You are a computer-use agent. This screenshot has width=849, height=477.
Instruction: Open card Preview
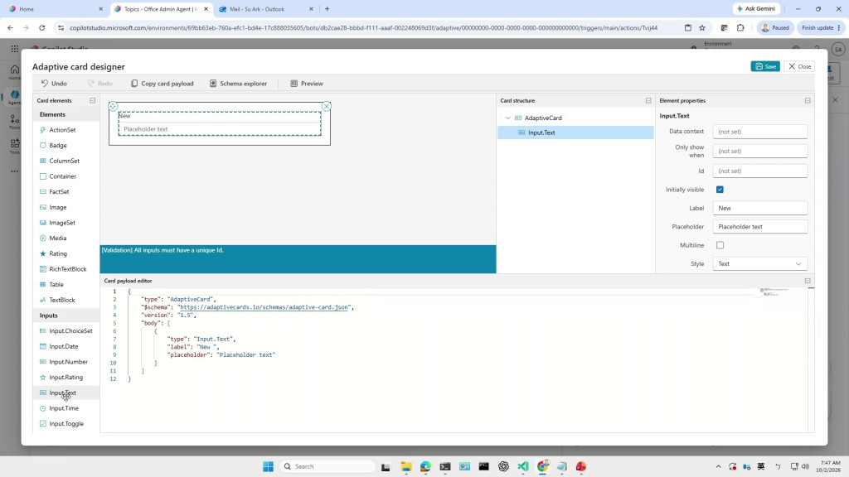(x=307, y=84)
